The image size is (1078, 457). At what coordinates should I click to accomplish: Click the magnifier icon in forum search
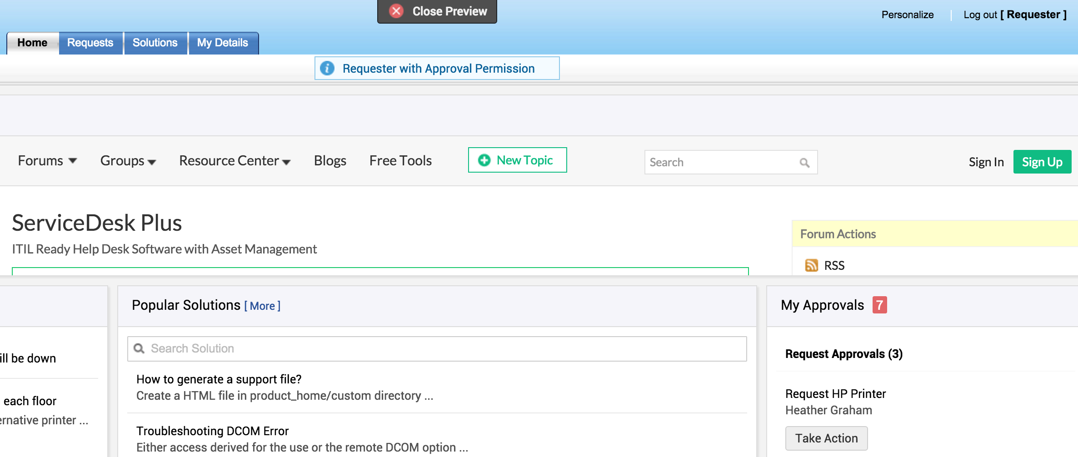(804, 163)
